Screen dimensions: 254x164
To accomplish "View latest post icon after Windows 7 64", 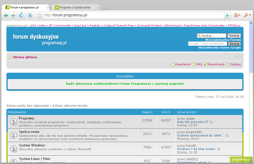I will click(x=219, y=149).
